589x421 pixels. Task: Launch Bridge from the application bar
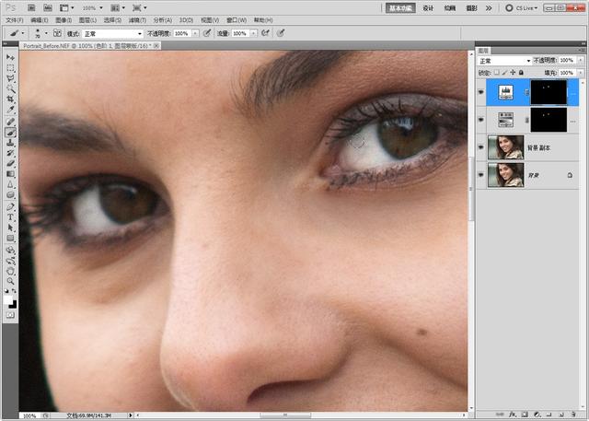(x=31, y=7)
